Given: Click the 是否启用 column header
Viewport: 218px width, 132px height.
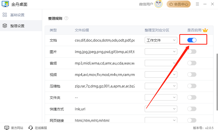Looking at the screenshot, I should (194, 30).
